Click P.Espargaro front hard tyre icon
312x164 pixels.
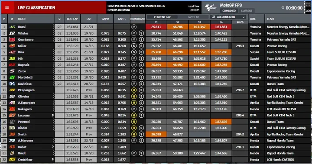(134, 90)
